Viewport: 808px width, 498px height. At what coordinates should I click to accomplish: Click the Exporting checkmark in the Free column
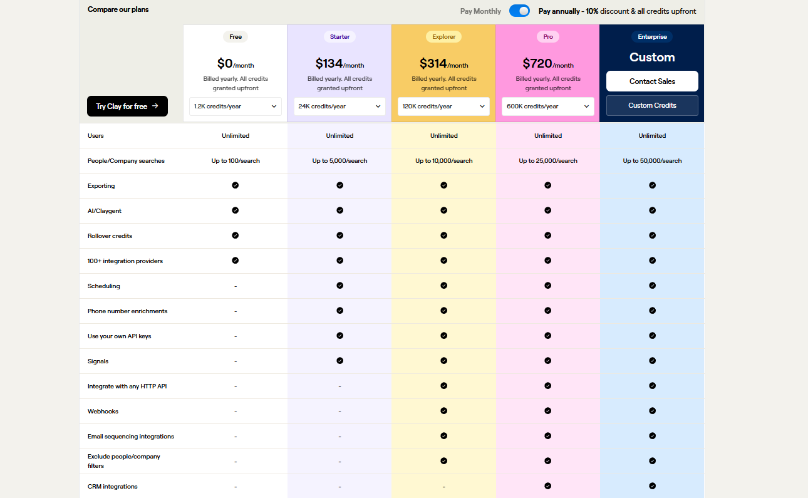pos(236,185)
